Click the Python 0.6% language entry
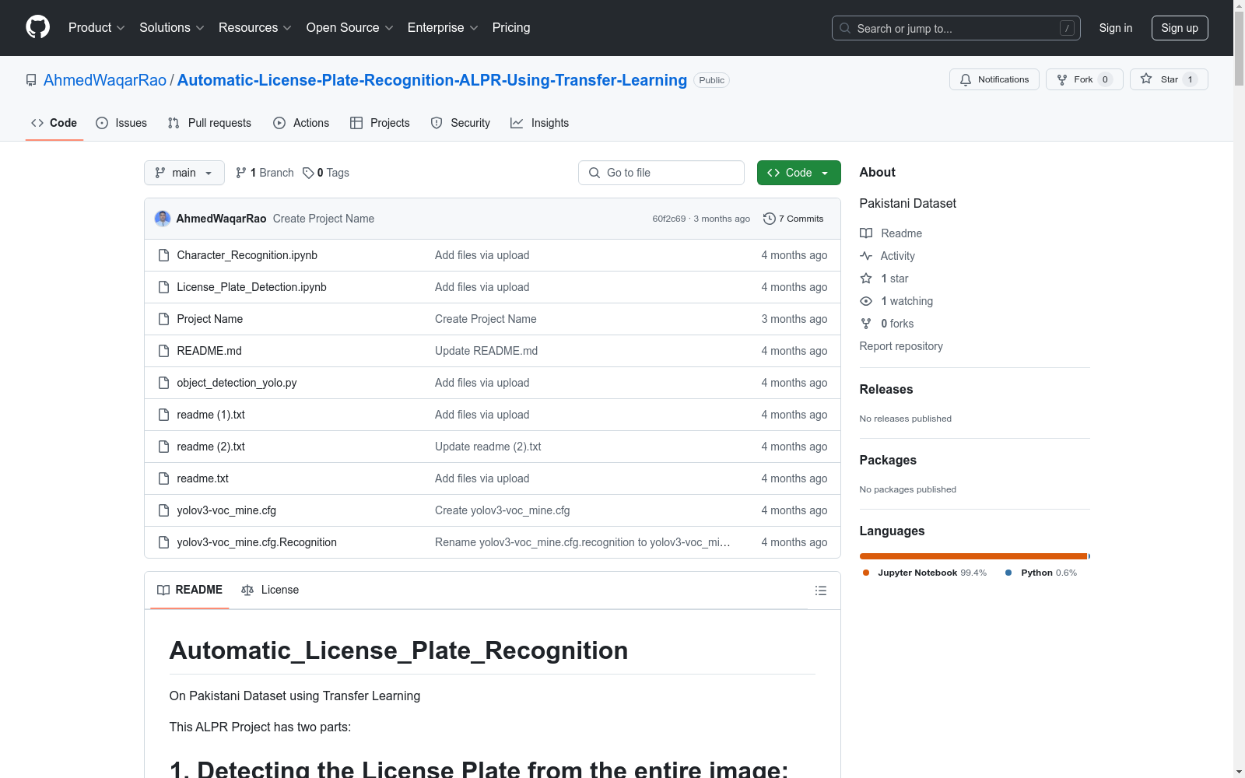The height and width of the screenshot is (778, 1245). pyautogui.click(x=1041, y=573)
